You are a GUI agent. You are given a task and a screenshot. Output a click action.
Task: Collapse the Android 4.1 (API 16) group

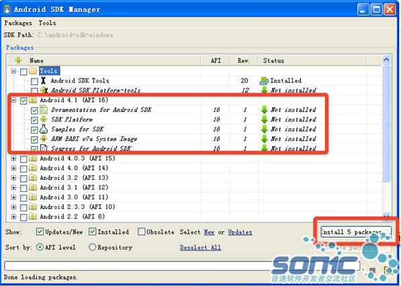pos(13,100)
